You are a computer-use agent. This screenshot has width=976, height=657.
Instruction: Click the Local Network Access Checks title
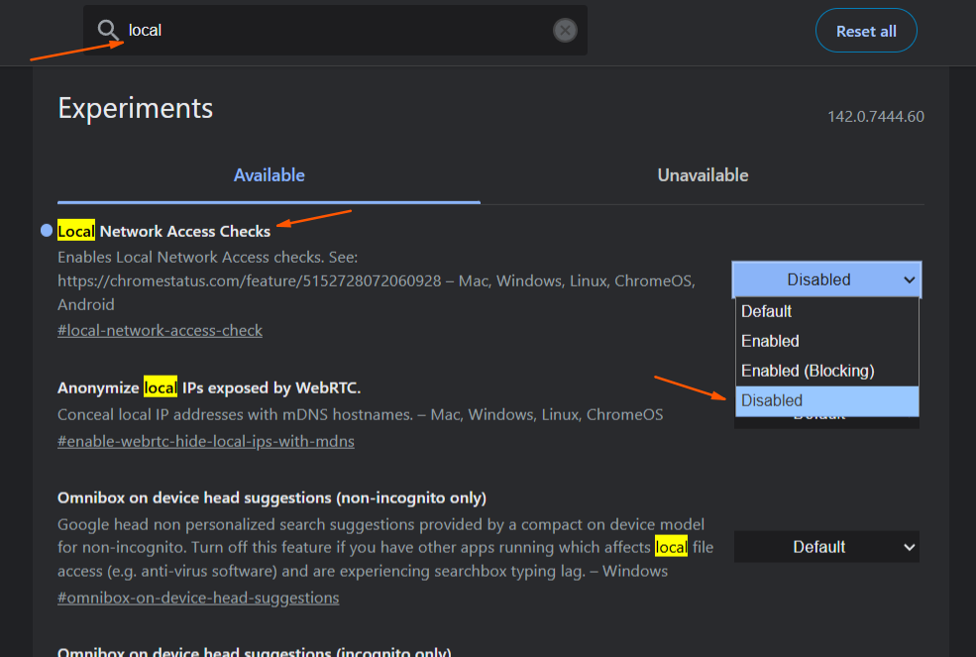(164, 231)
